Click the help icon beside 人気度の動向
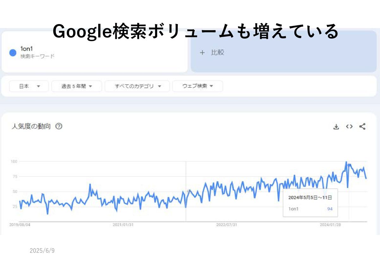380x263 pixels. (59, 126)
